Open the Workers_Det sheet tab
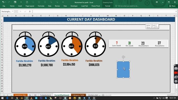178x100 pixels. click(93, 95)
